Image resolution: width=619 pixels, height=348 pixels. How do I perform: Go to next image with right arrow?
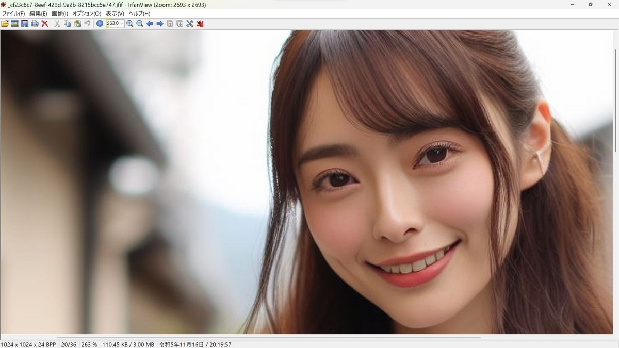coord(160,24)
